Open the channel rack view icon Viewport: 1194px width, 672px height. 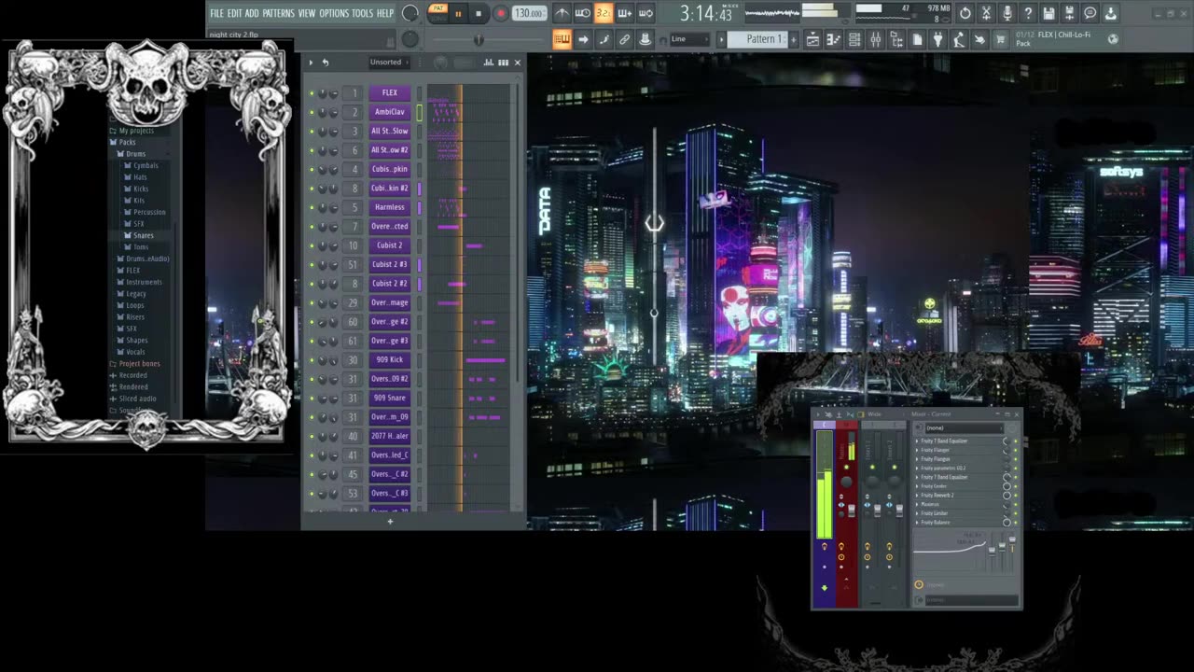pyautogui.click(x=854, y=39)
